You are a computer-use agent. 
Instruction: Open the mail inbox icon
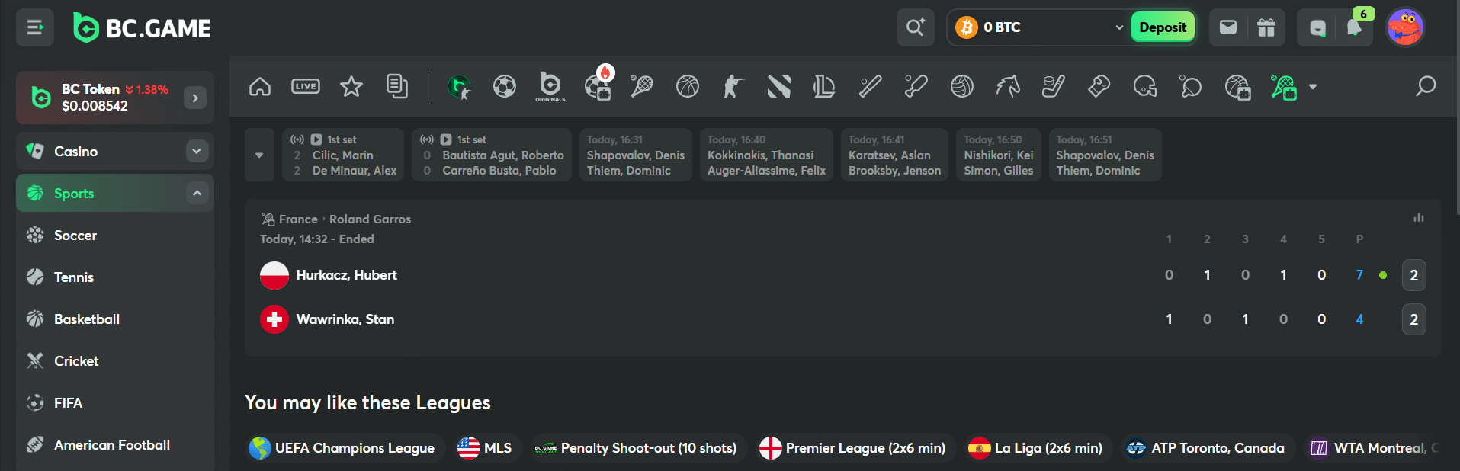1227,27
